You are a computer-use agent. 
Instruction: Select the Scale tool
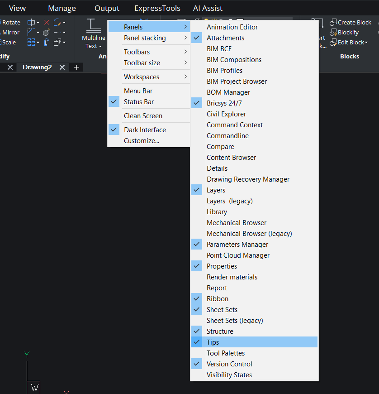(x=8, y=42)
